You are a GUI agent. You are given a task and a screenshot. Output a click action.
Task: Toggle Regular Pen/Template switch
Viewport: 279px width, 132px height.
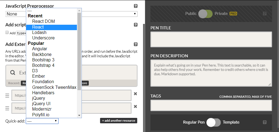[213, 122]
